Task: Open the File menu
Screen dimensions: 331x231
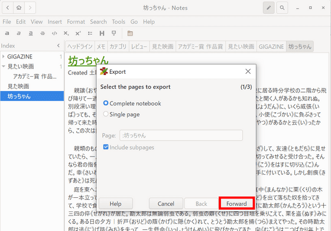Action: (7, 22)
